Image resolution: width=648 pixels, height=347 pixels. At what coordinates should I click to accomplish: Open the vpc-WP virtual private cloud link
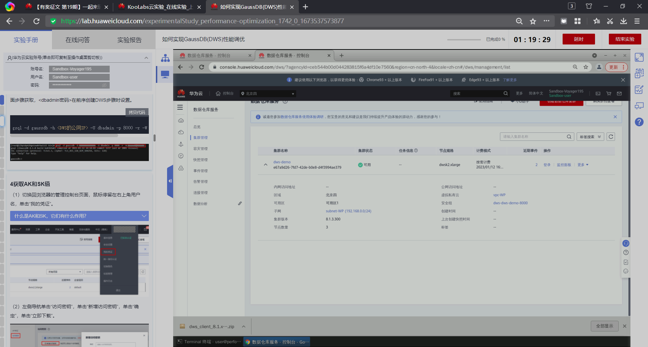(x=499, y=195)
